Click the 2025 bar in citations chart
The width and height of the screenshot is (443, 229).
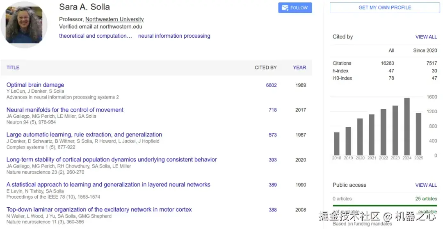pos(419,134)
